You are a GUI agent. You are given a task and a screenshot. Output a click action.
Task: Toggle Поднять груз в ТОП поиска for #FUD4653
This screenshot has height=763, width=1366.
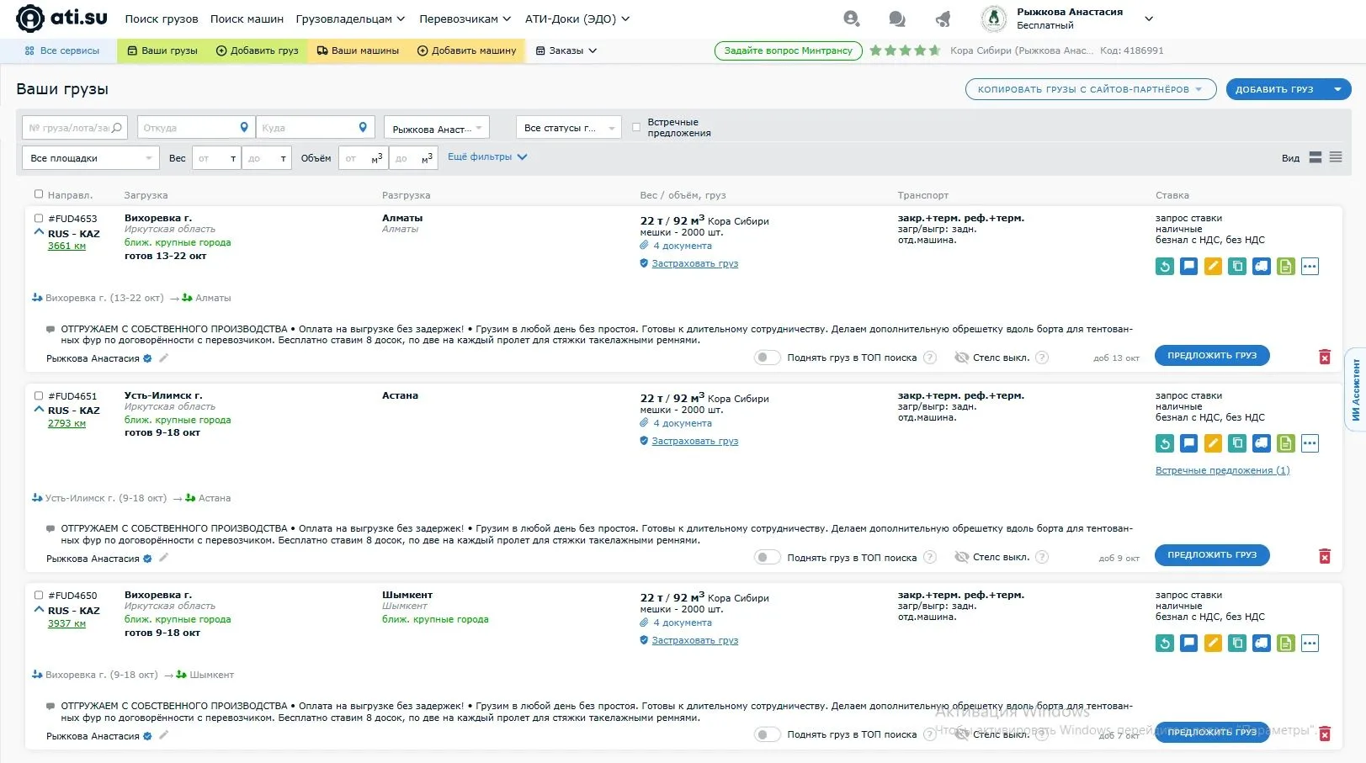click(767, 358)
